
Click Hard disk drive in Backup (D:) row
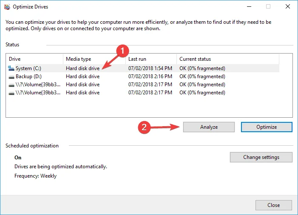pos(82,76)
